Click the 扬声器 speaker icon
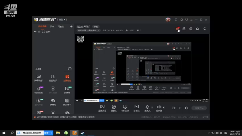Image resolution: width=242 pixels, height=136 pixels. (x=159, y=107)
